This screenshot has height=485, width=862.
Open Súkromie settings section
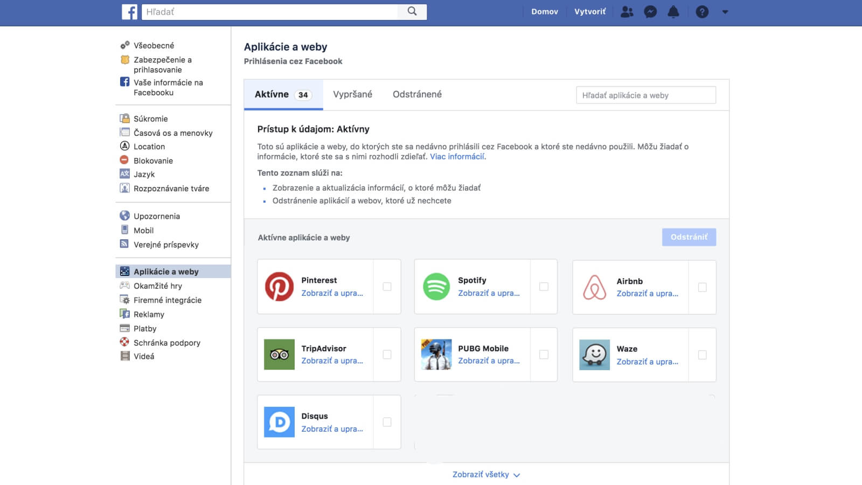click(x=150, y=119)
